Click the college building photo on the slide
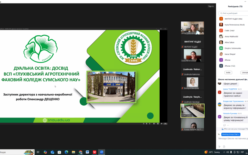The width and height of the screenshot is (248, 155). pyautogui.click(x=111, y=87)
